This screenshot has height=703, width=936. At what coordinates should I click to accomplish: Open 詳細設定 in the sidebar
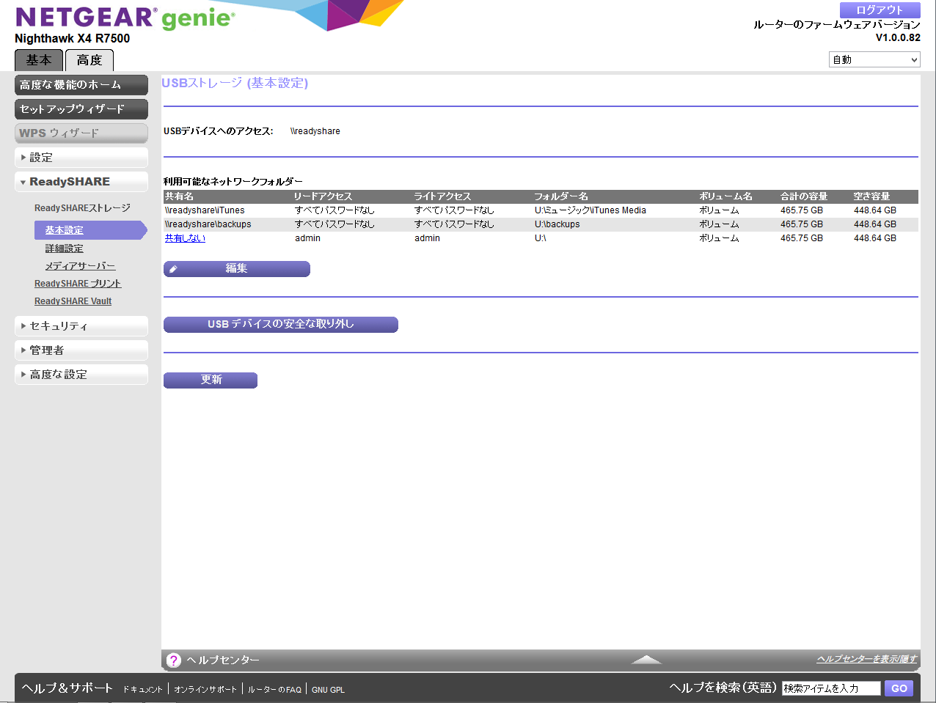coord(65,249)
